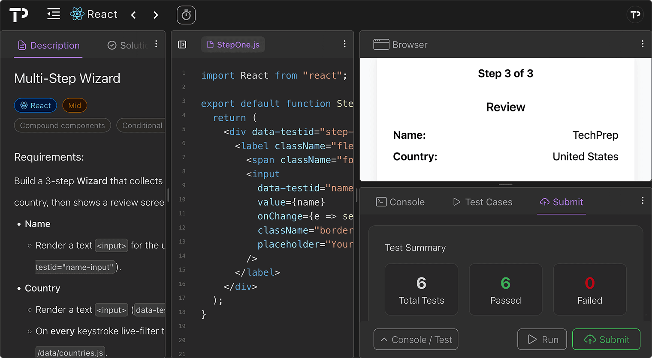Screen dimensions: 652x358
Task: Click the Passed tests count card
Action: 505,289
